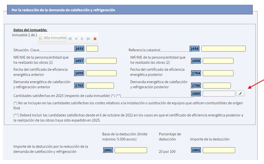This screenshot has width=264, height=164.
Task: Open the pencil edit icon for box 1660
Action: (240, 94)
